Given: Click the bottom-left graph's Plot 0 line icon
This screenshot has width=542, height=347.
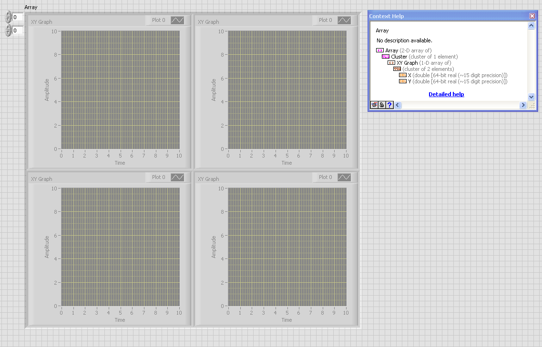Looking at the screenshot, I should coord(177,178).
